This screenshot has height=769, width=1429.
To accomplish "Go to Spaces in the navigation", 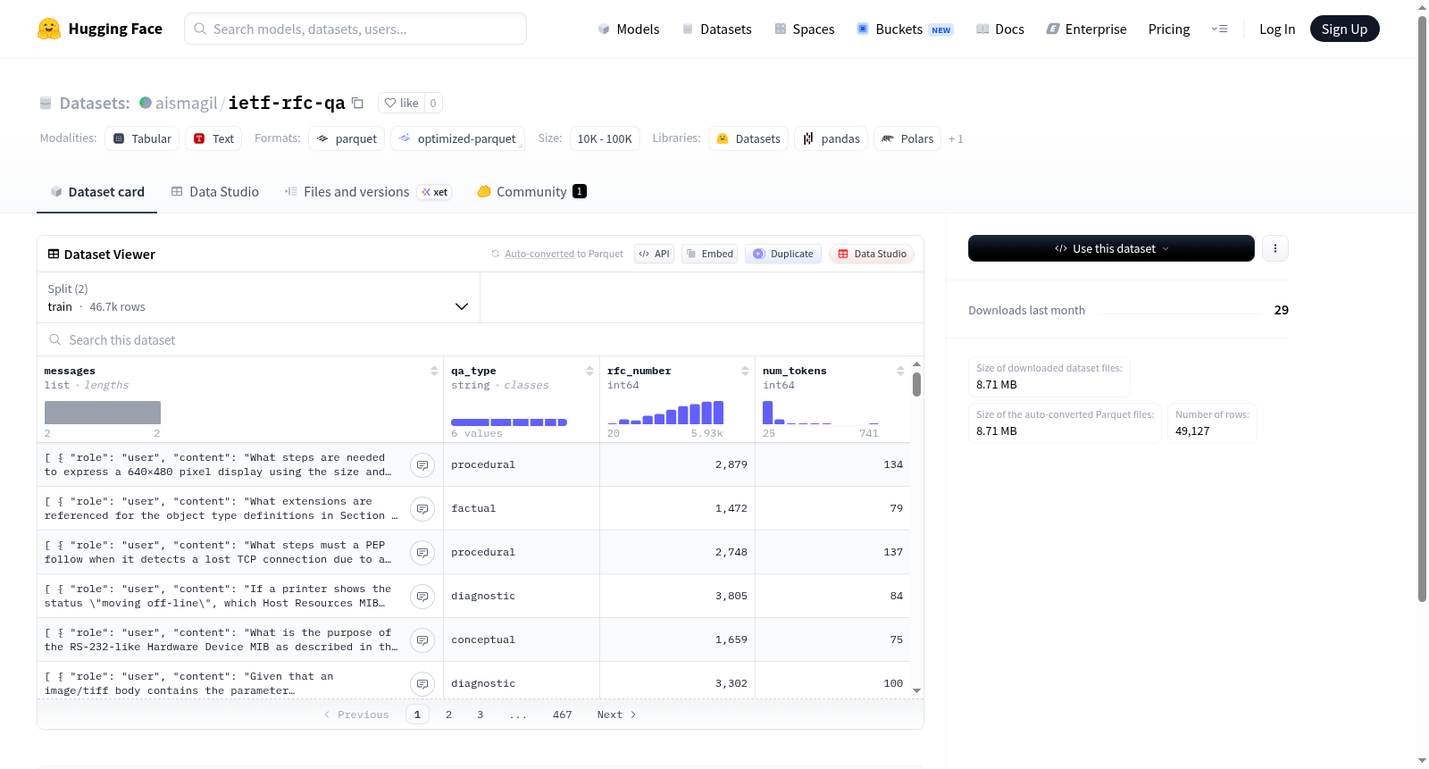I will point(804,29).
